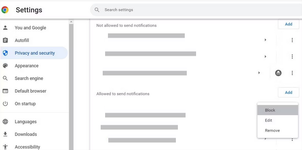Click the On startup power icon
Viewport: 302px width, 150px height.
coord(5,104)
